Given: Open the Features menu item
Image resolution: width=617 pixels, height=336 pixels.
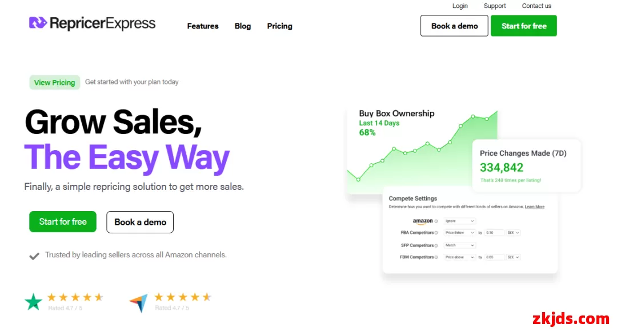Looking at the screenshot, I should click(x=203, y=26).
